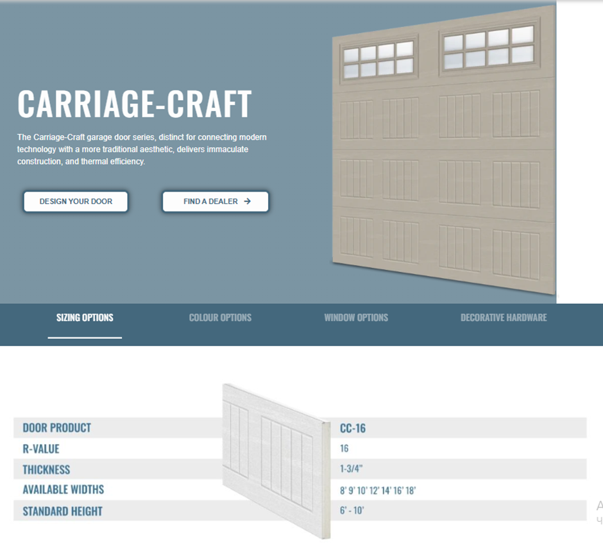This screenshot has height=550, width=603.
Task: Select the R-value number 16
Action: 344,449
